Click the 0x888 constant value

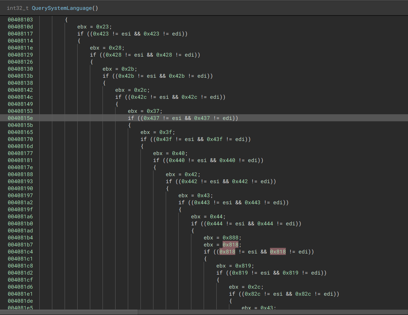pyautogui.click(x=230, y=238)
